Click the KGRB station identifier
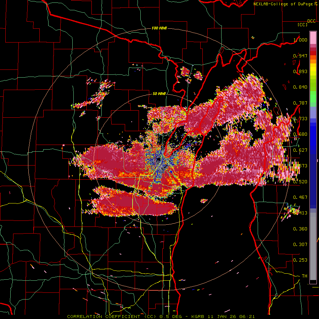Viewport: 319px width, 319px height. pyautogui.click(x=198, y=317)
